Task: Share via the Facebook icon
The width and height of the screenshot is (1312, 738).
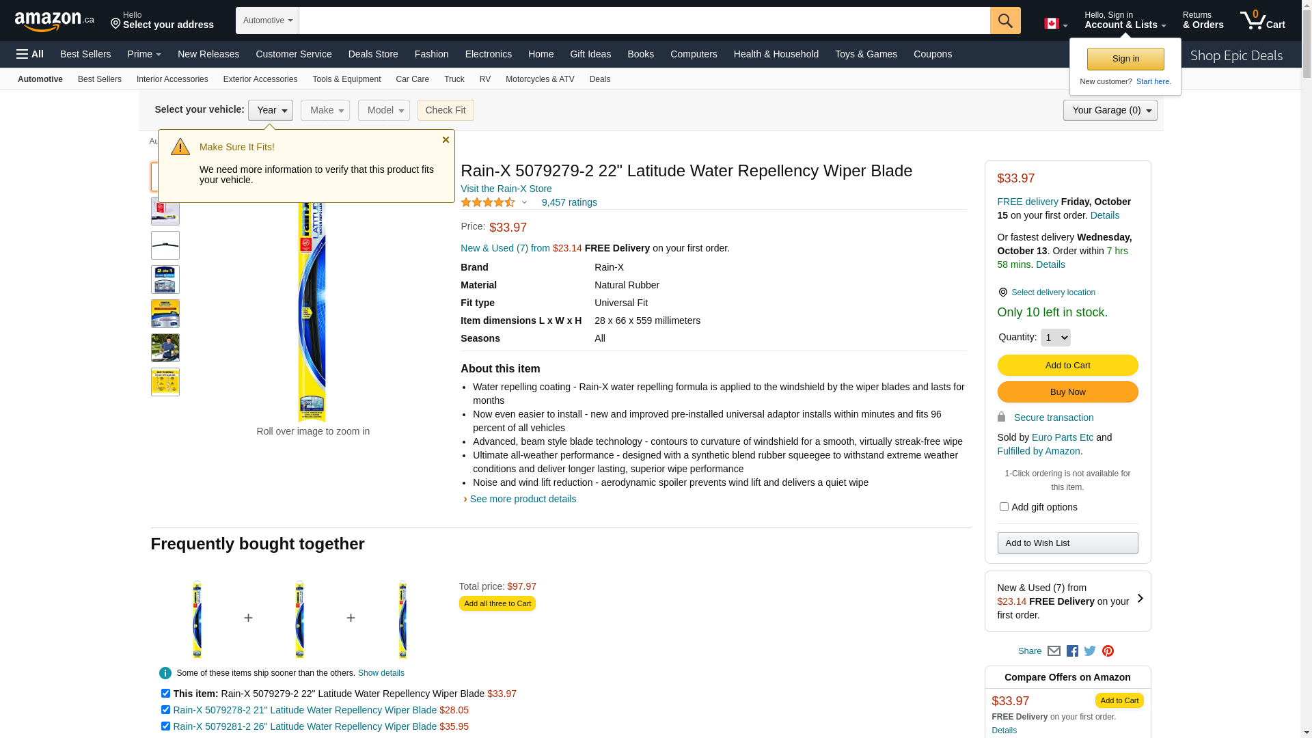Action: coord(1072,651)
